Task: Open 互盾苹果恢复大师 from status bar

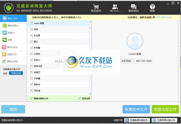Action: point(164,120)
